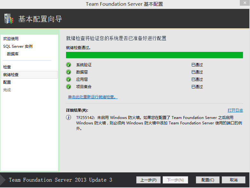
Task: Click the 配置(C) button
Action: pos(208,180)
